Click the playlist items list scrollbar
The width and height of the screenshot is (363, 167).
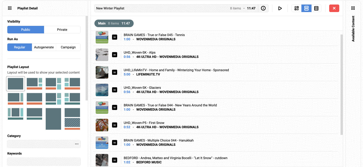tap(342, 85)
